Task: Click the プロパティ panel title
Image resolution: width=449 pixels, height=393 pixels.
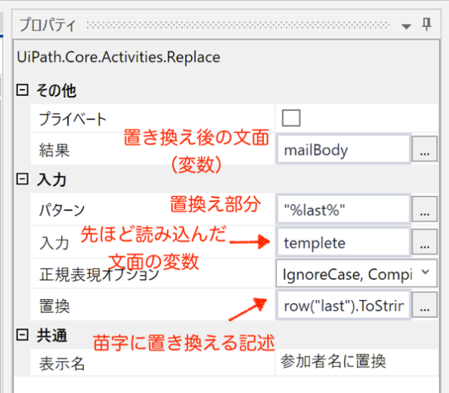Action: coord(48,25)
